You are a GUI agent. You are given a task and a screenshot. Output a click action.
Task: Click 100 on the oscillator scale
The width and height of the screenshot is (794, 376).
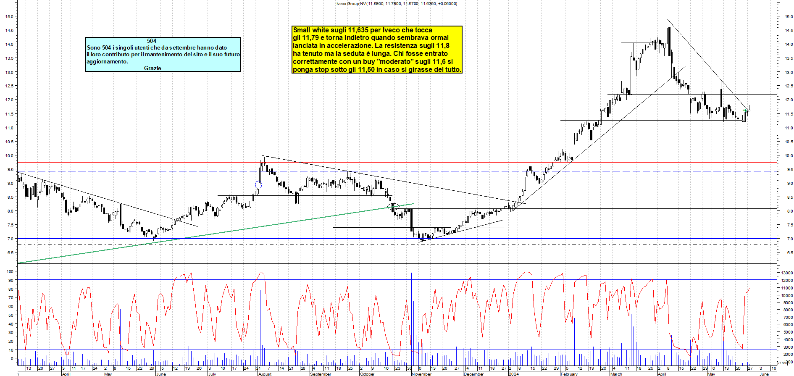click(x=10, y=272)
